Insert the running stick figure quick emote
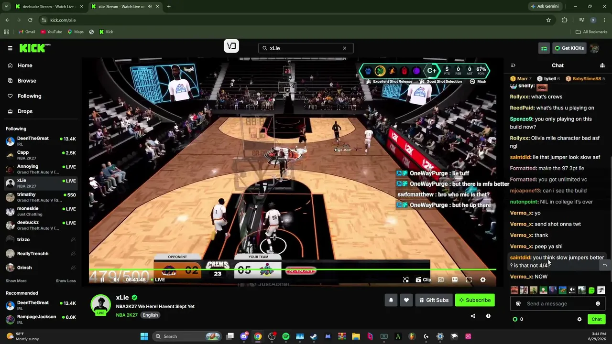This screenshot has width=612, height=344. [x=601, y=290]
